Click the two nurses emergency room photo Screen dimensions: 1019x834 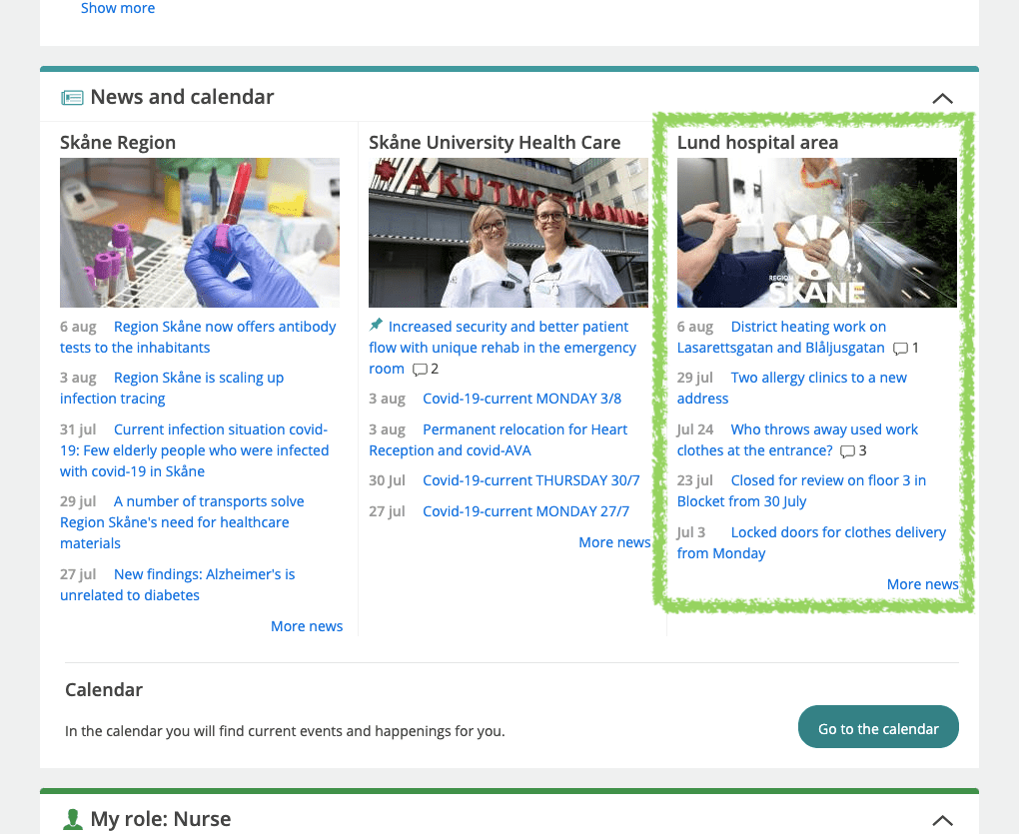tap(509, 233)
